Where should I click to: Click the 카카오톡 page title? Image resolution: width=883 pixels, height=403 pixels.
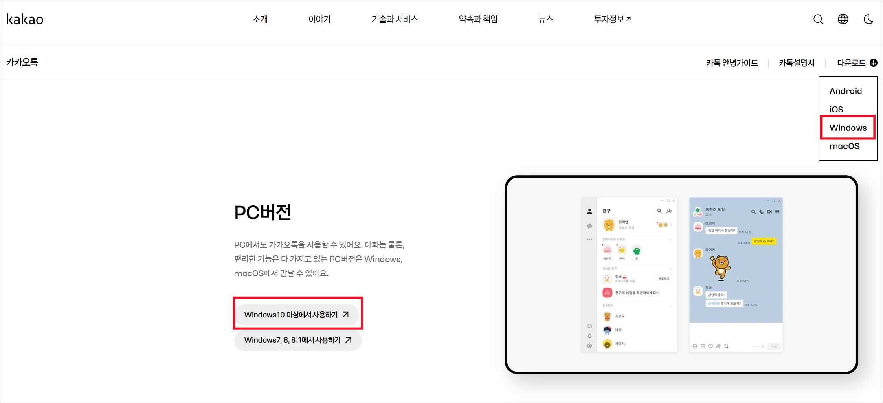pos(22,62)
